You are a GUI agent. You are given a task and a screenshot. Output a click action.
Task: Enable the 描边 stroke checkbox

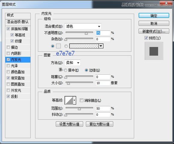(8, 47)
